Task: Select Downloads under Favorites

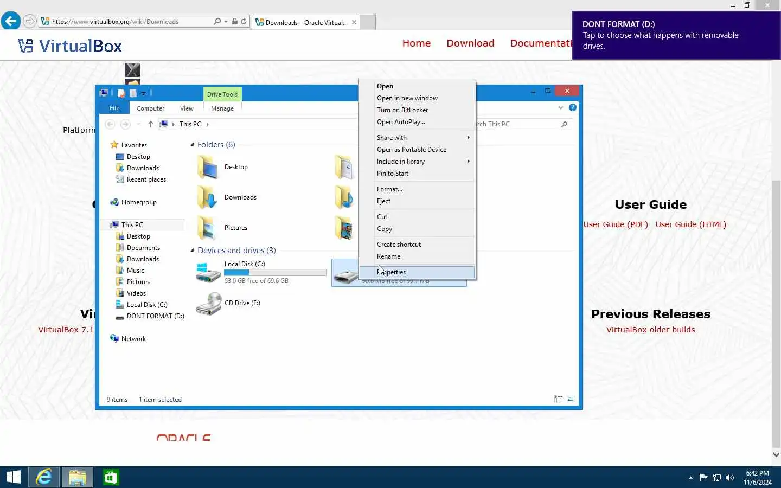Action: point(143,168)
